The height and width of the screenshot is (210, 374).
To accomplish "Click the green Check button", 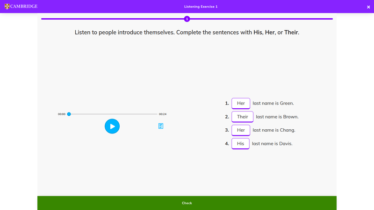I will 187,203.
